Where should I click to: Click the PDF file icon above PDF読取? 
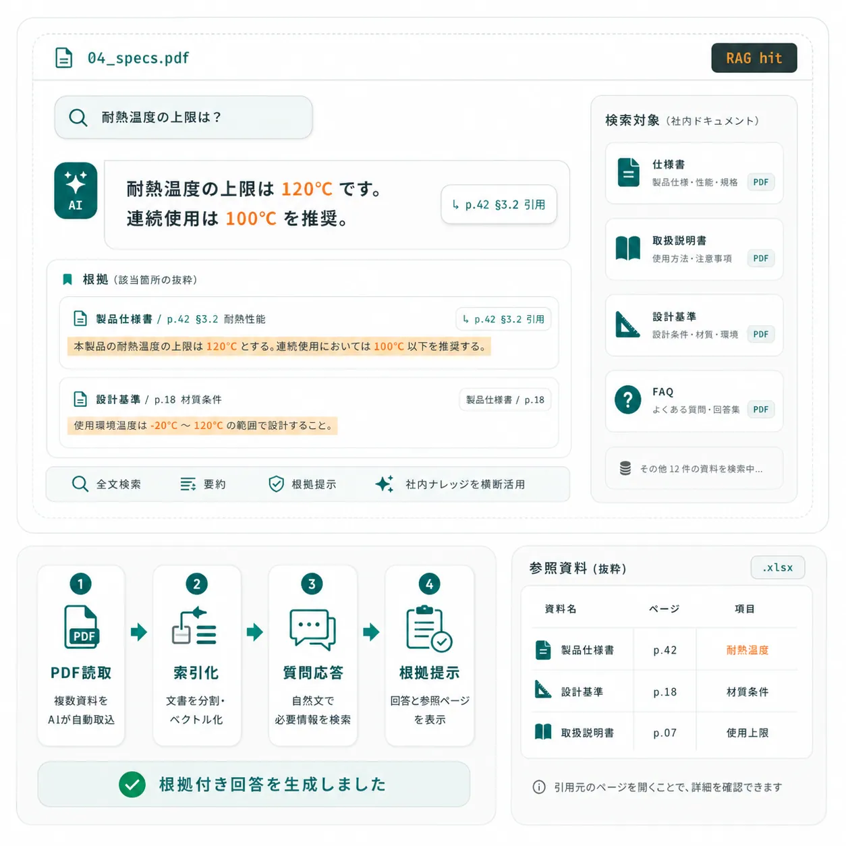click(x=82, y=627)
